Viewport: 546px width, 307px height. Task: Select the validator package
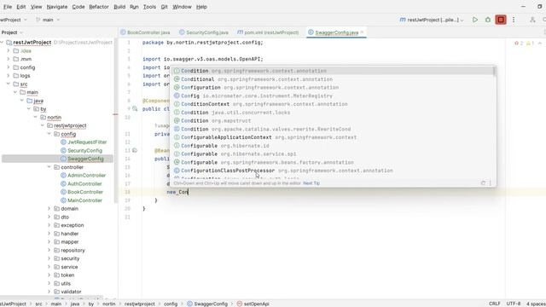pos(71,292)
